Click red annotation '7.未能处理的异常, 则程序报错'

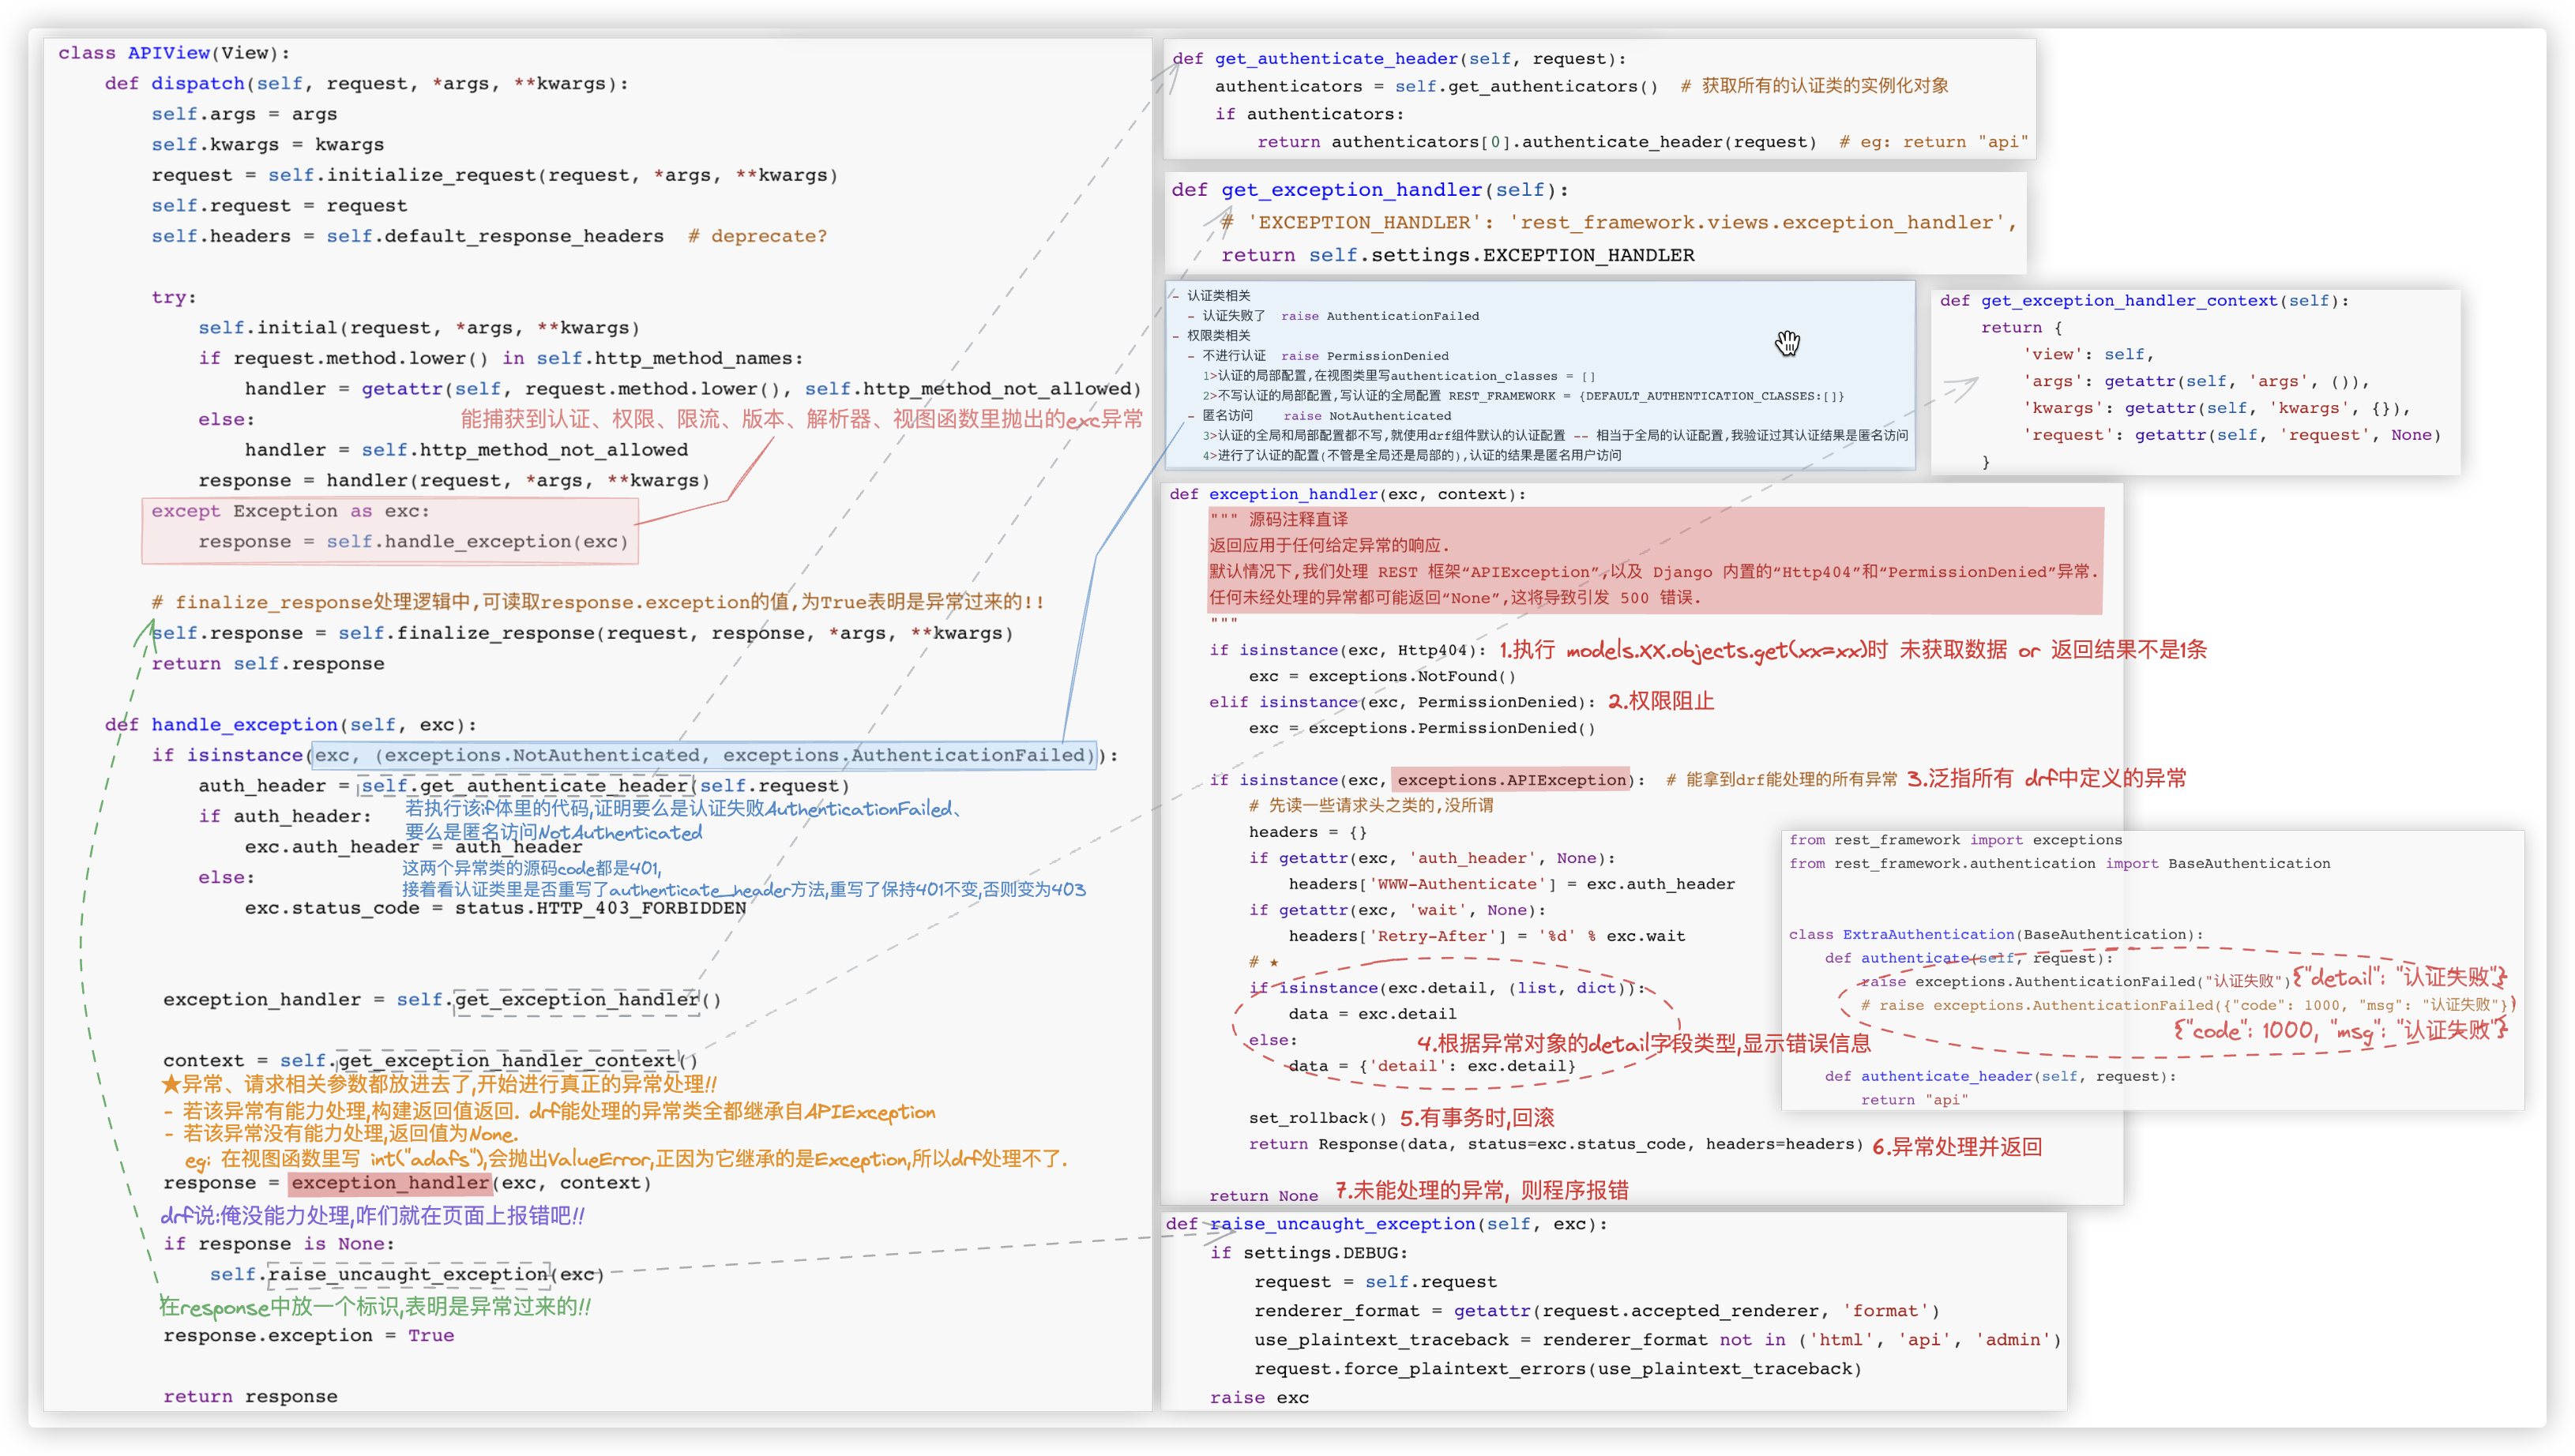point(1482,1191)
